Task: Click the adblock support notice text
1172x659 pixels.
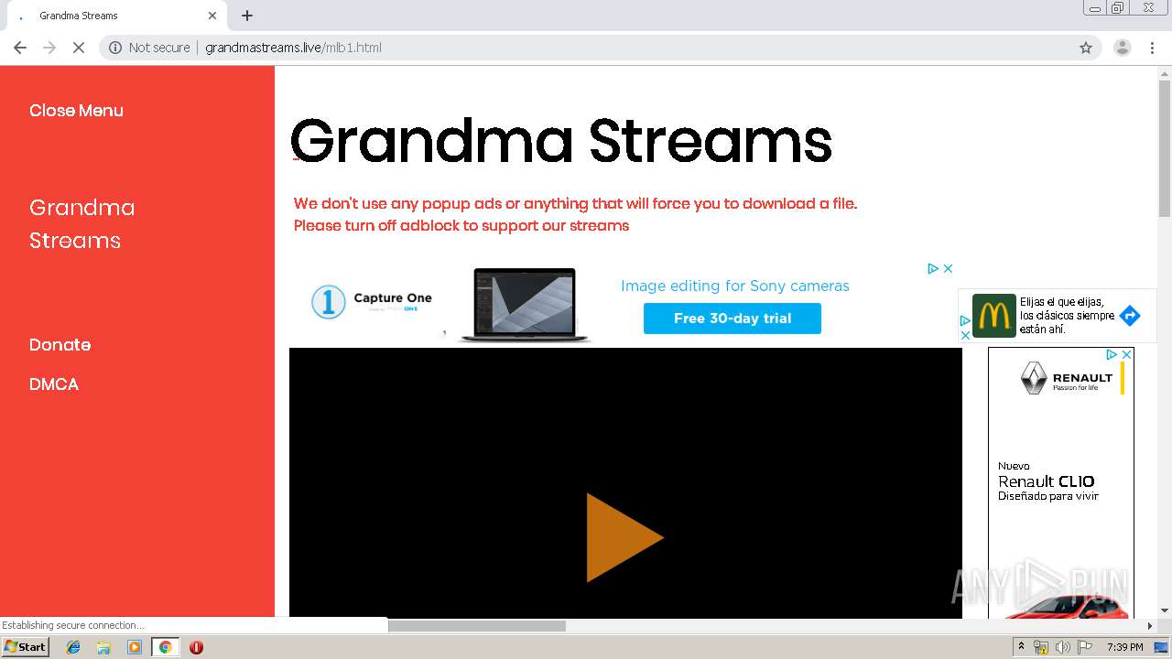Action: tap(575, 214)
